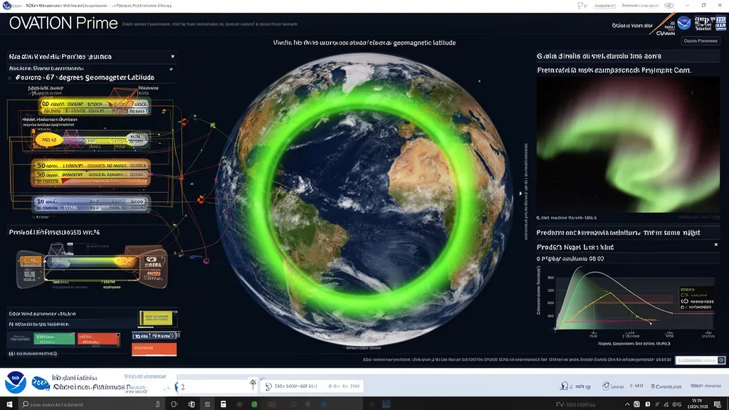Click the yellow oval node in the flow diagram
This screenshot has height=410, width=729.
click(x=49, y=140)
